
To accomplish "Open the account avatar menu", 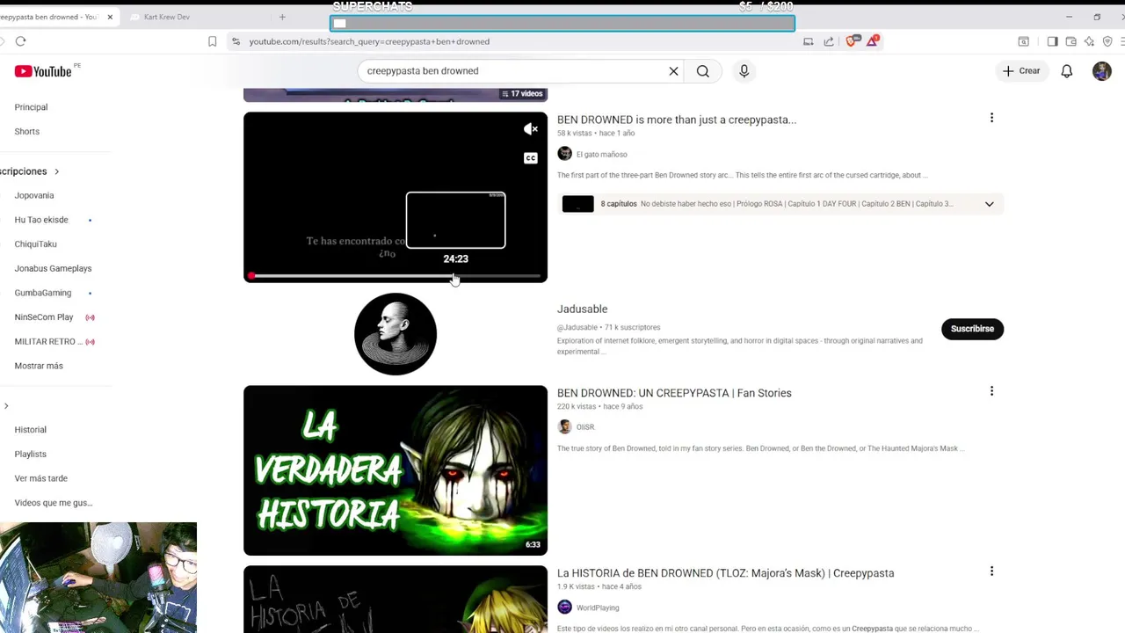I will tap(1102, 71).
